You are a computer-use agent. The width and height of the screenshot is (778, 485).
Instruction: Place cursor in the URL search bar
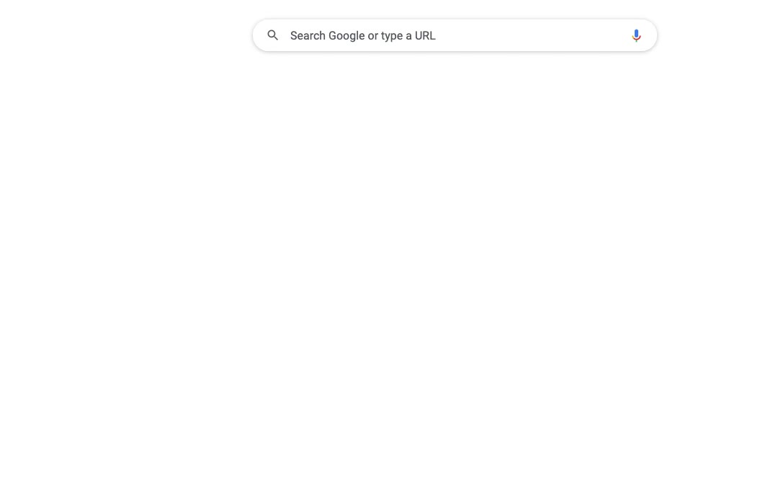455,35
